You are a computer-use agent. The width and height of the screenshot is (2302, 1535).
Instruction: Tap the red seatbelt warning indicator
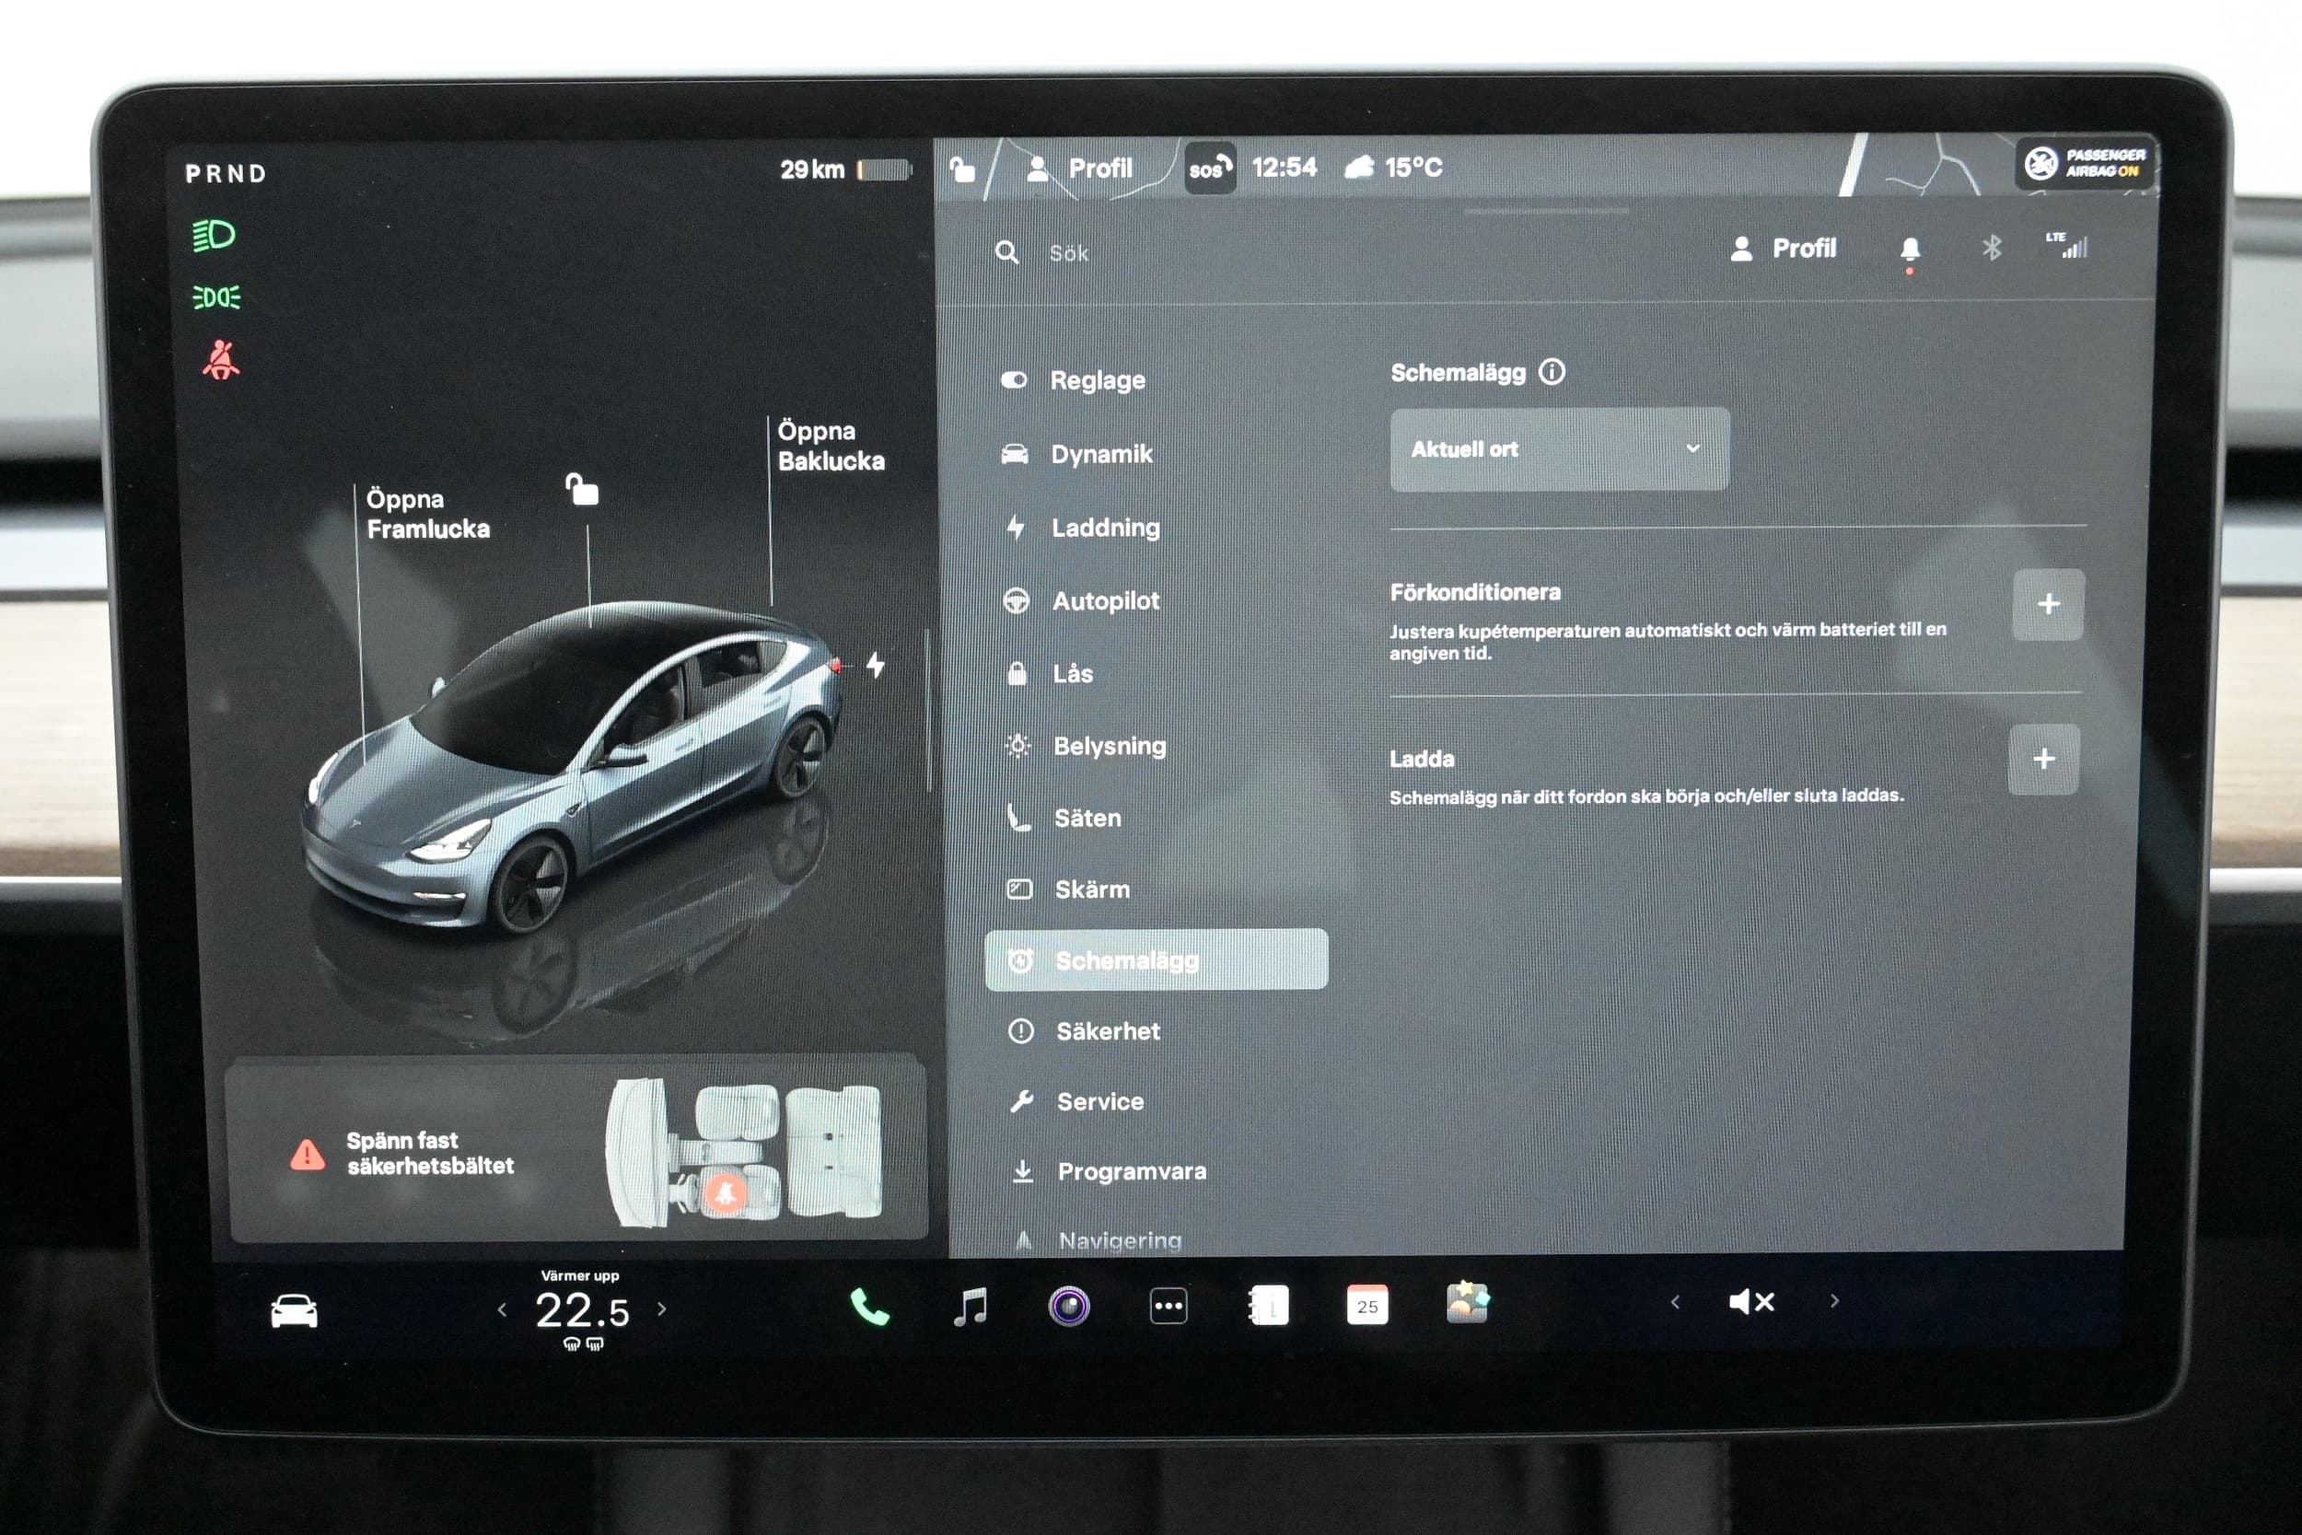[x=221, y=360]
